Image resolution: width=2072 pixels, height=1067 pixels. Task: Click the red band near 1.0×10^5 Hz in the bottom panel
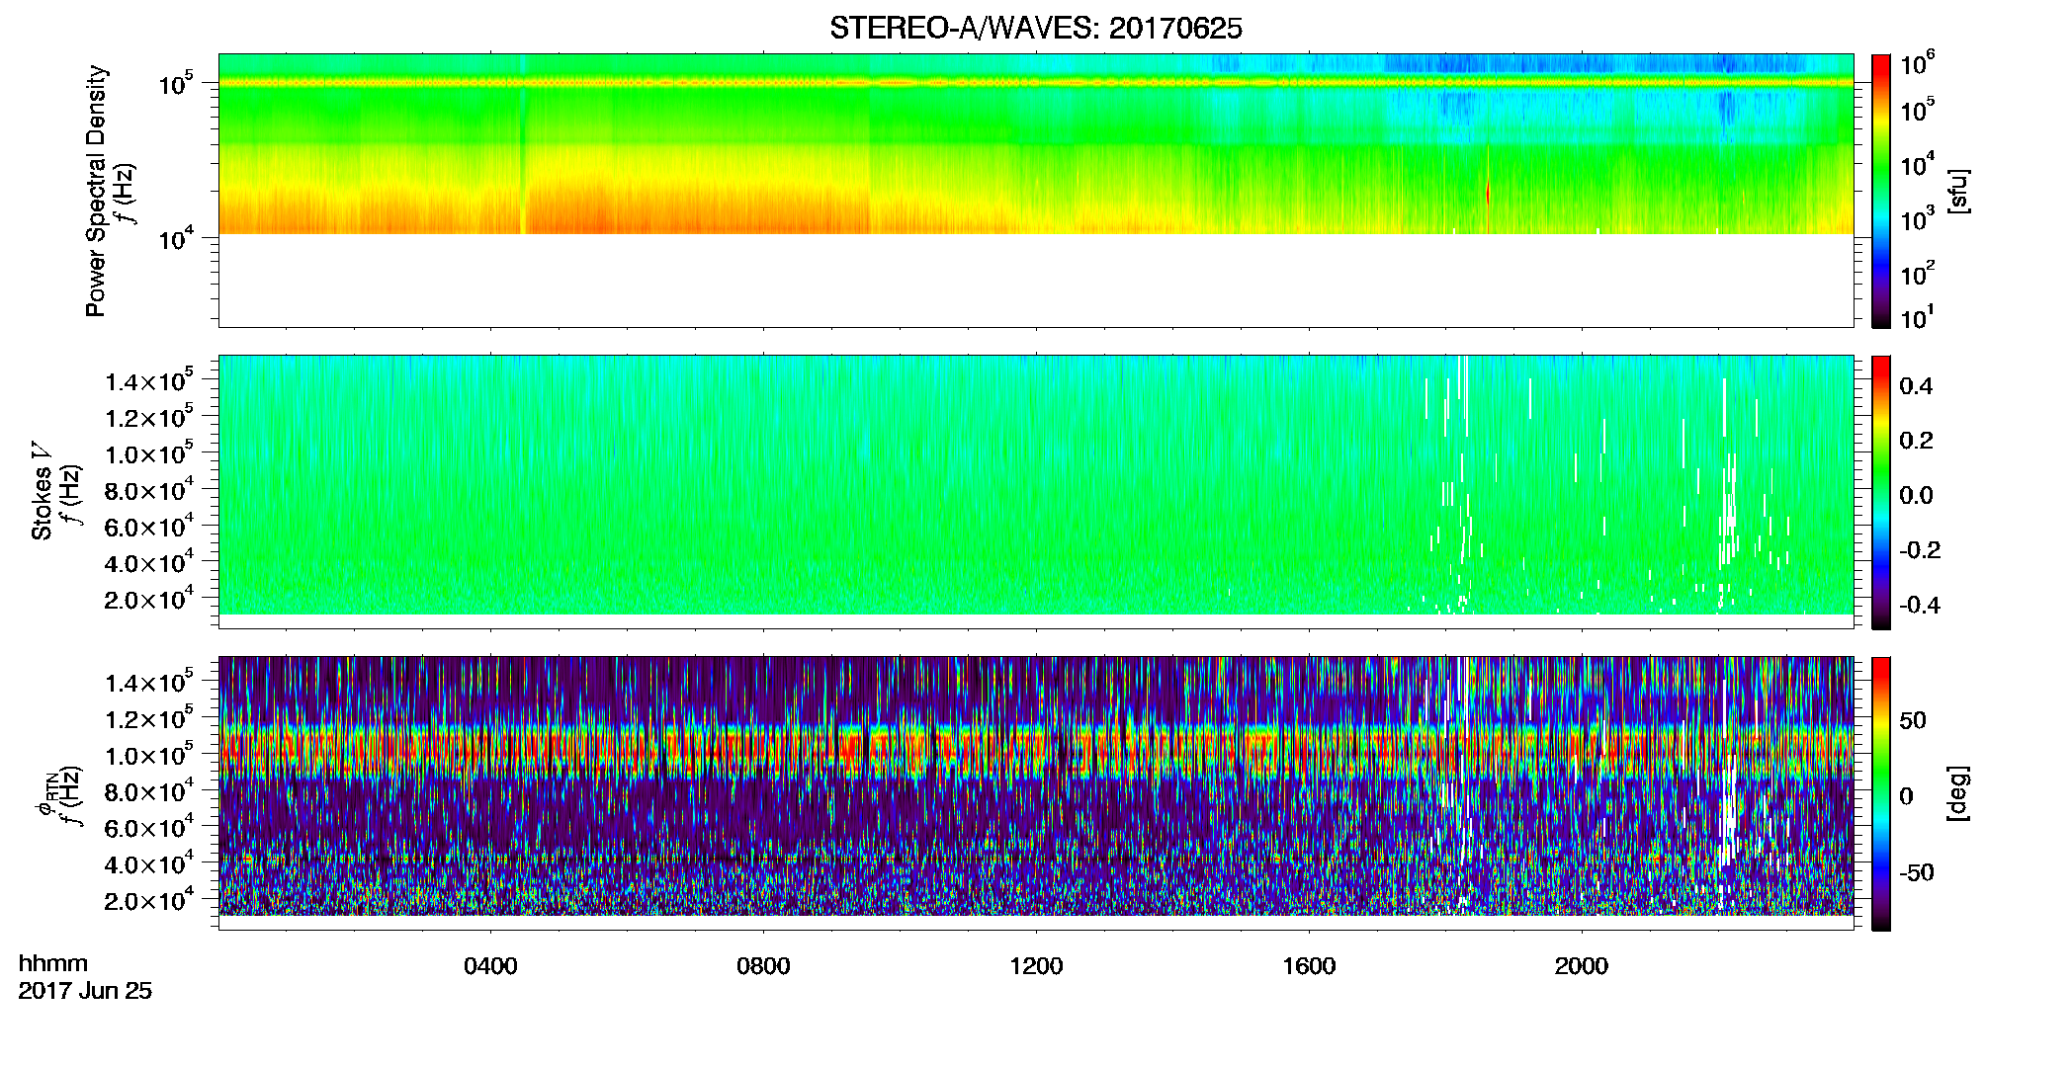[1035, 753]
